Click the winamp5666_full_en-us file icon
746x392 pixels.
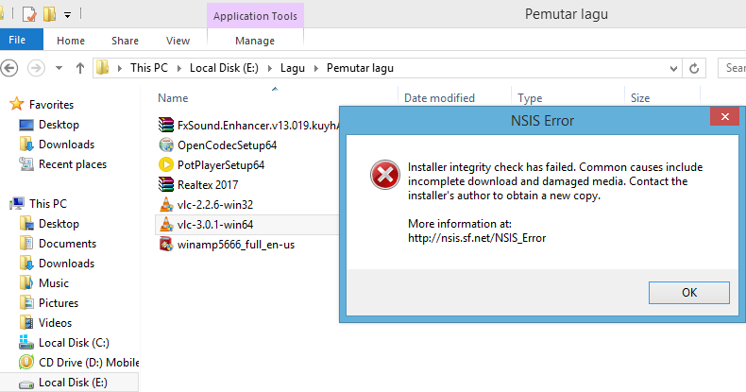pos(166,244)
